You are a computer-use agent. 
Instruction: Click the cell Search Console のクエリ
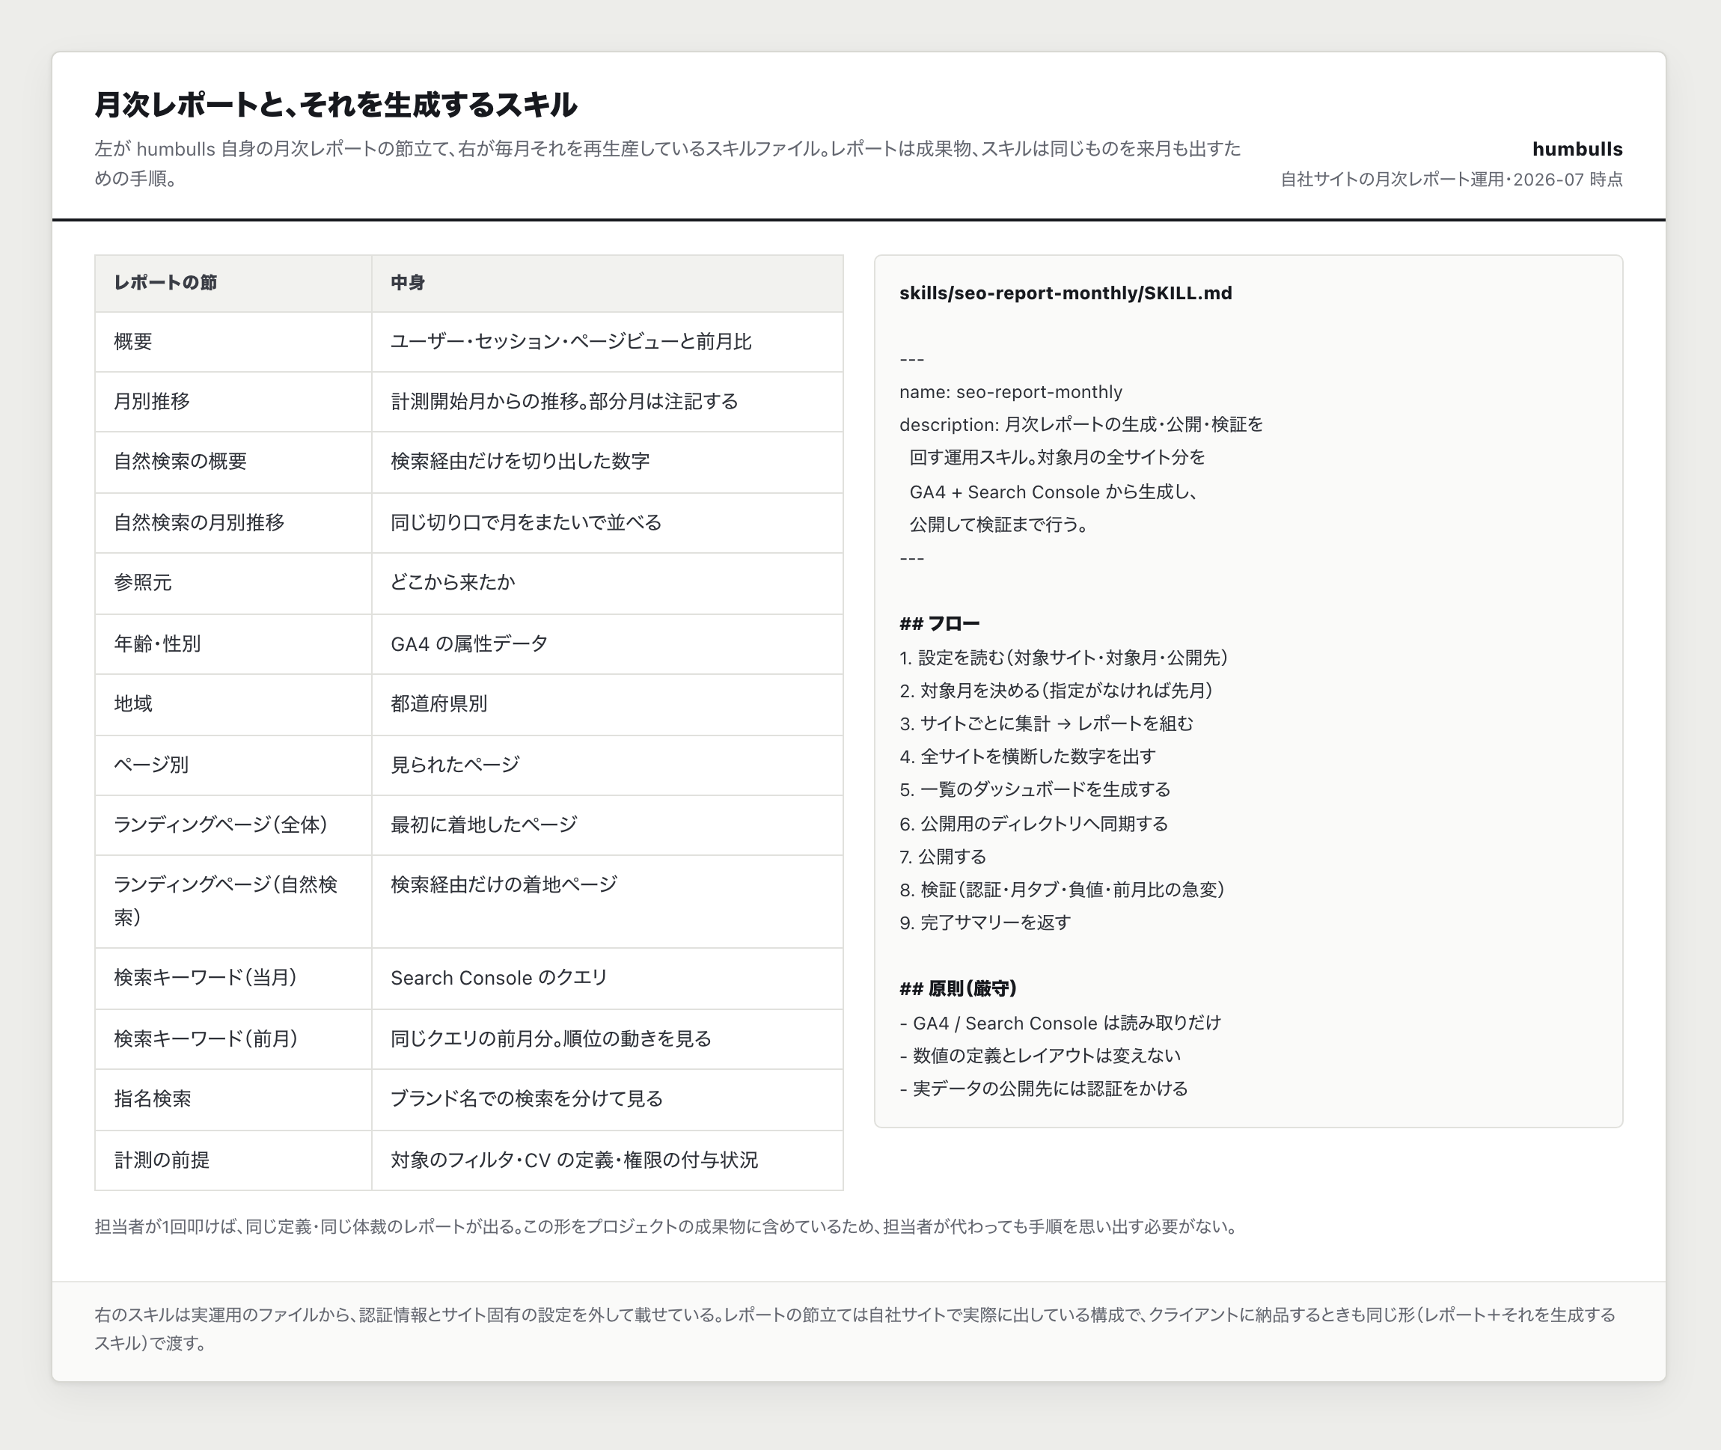[x=608, y=978]
